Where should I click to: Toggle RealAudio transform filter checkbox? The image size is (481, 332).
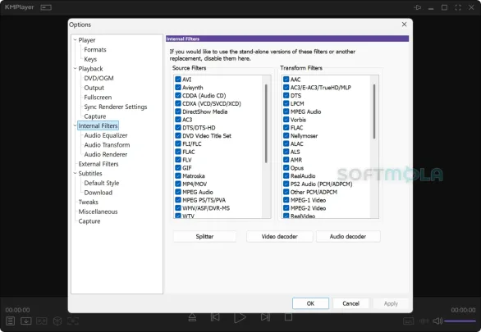(x=286, y=175)
